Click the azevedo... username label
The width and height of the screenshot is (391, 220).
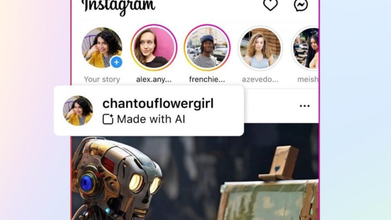pyautogui.click(x=260, y=79)
